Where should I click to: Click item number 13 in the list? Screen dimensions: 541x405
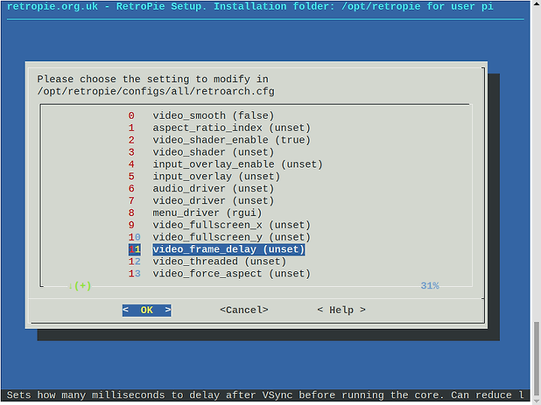134,274
